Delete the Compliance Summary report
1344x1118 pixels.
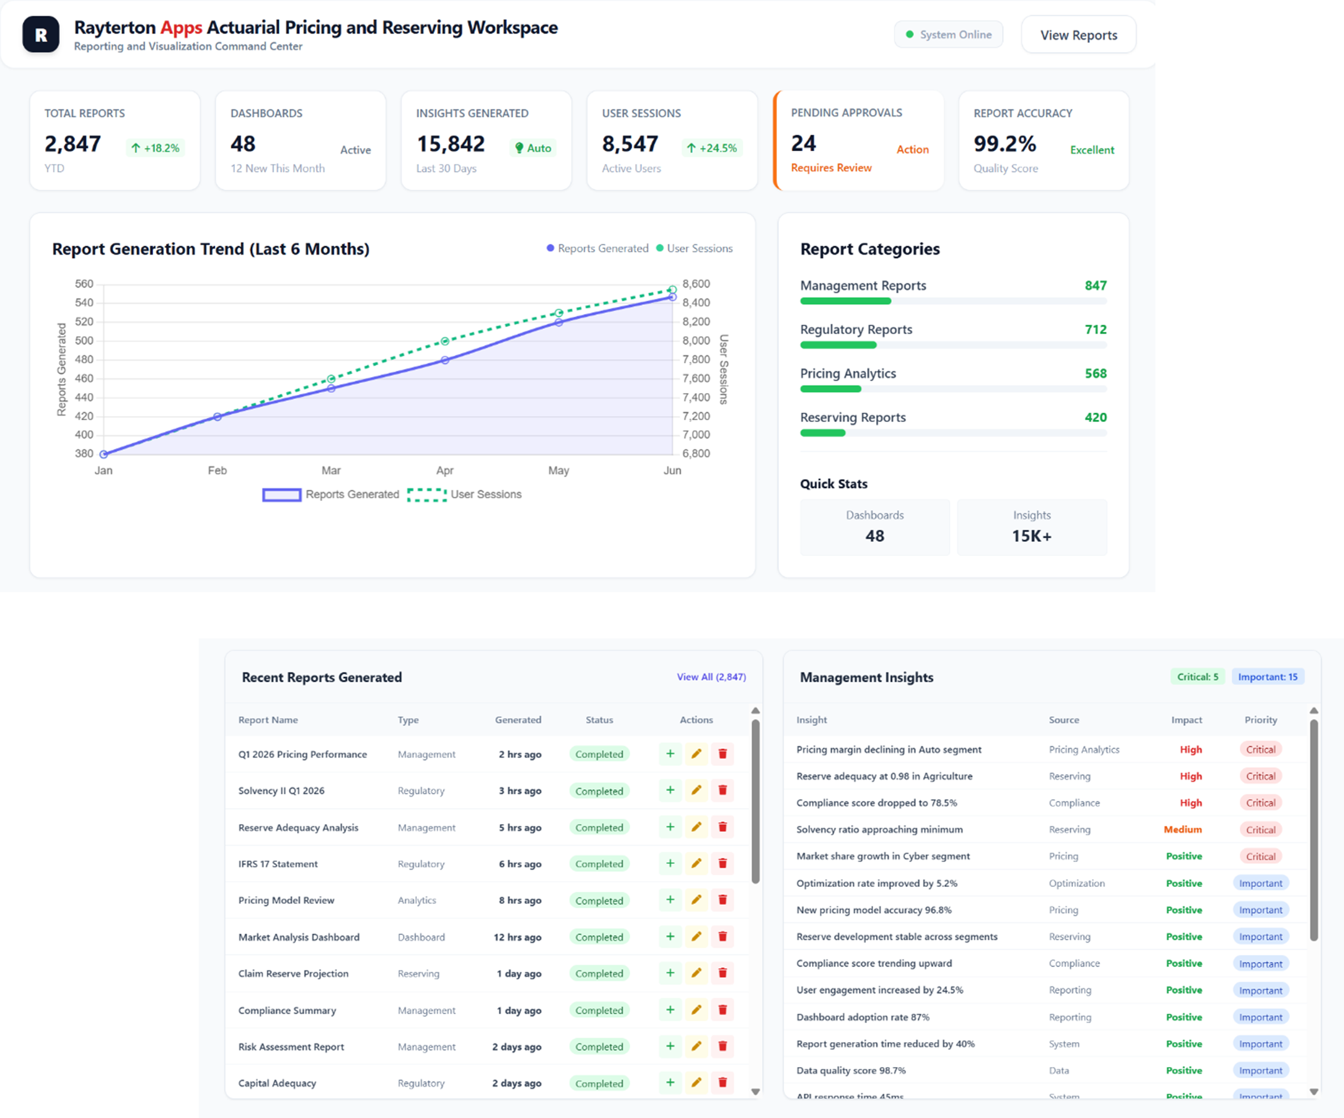[x=722, y=1010]
